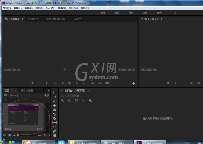Click the Overwrite edit button
The height and width of the screenshot is (144, 203).
click(x=100, y=83)
